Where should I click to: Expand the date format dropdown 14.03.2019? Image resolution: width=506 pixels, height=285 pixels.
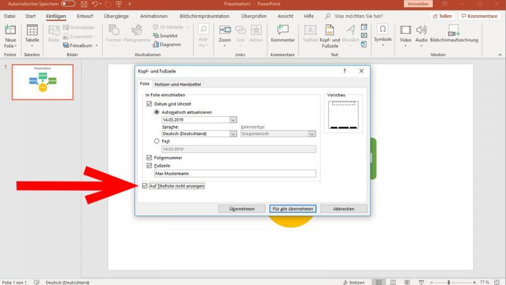click(233, 120)
